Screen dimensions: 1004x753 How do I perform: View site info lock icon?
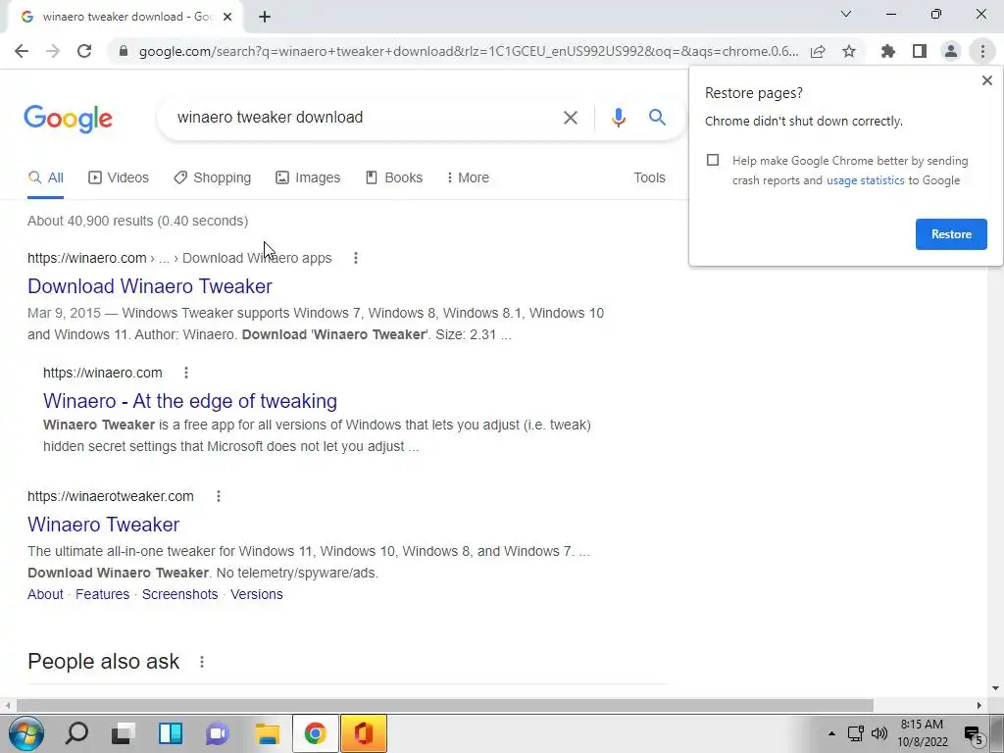click(x=124, y=51)
